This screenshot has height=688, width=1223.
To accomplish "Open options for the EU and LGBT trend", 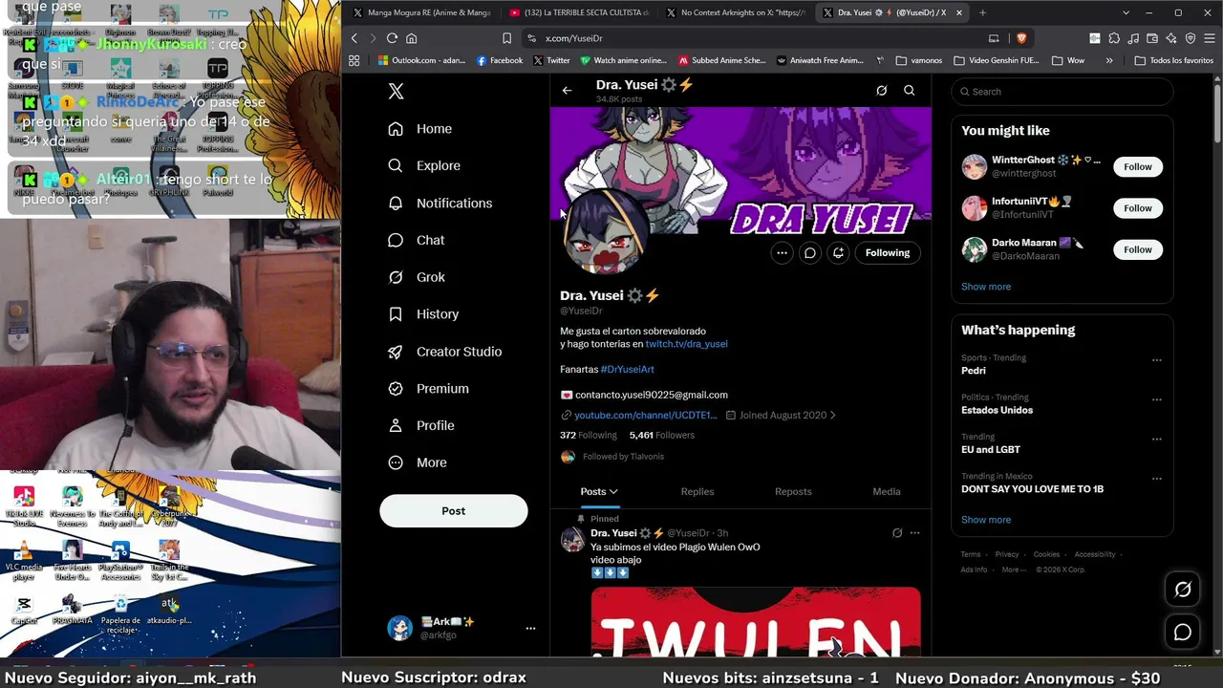I will 1156,440.
